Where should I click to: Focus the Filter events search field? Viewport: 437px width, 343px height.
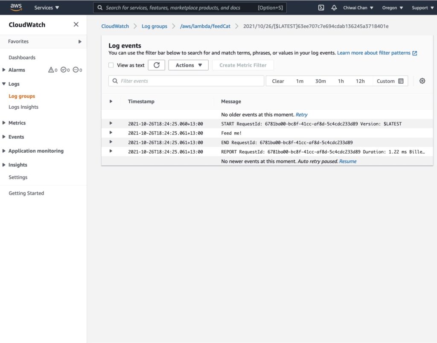point(186,81)
